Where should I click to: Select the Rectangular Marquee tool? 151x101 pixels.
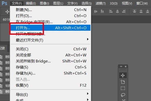(x=123, y=88)
